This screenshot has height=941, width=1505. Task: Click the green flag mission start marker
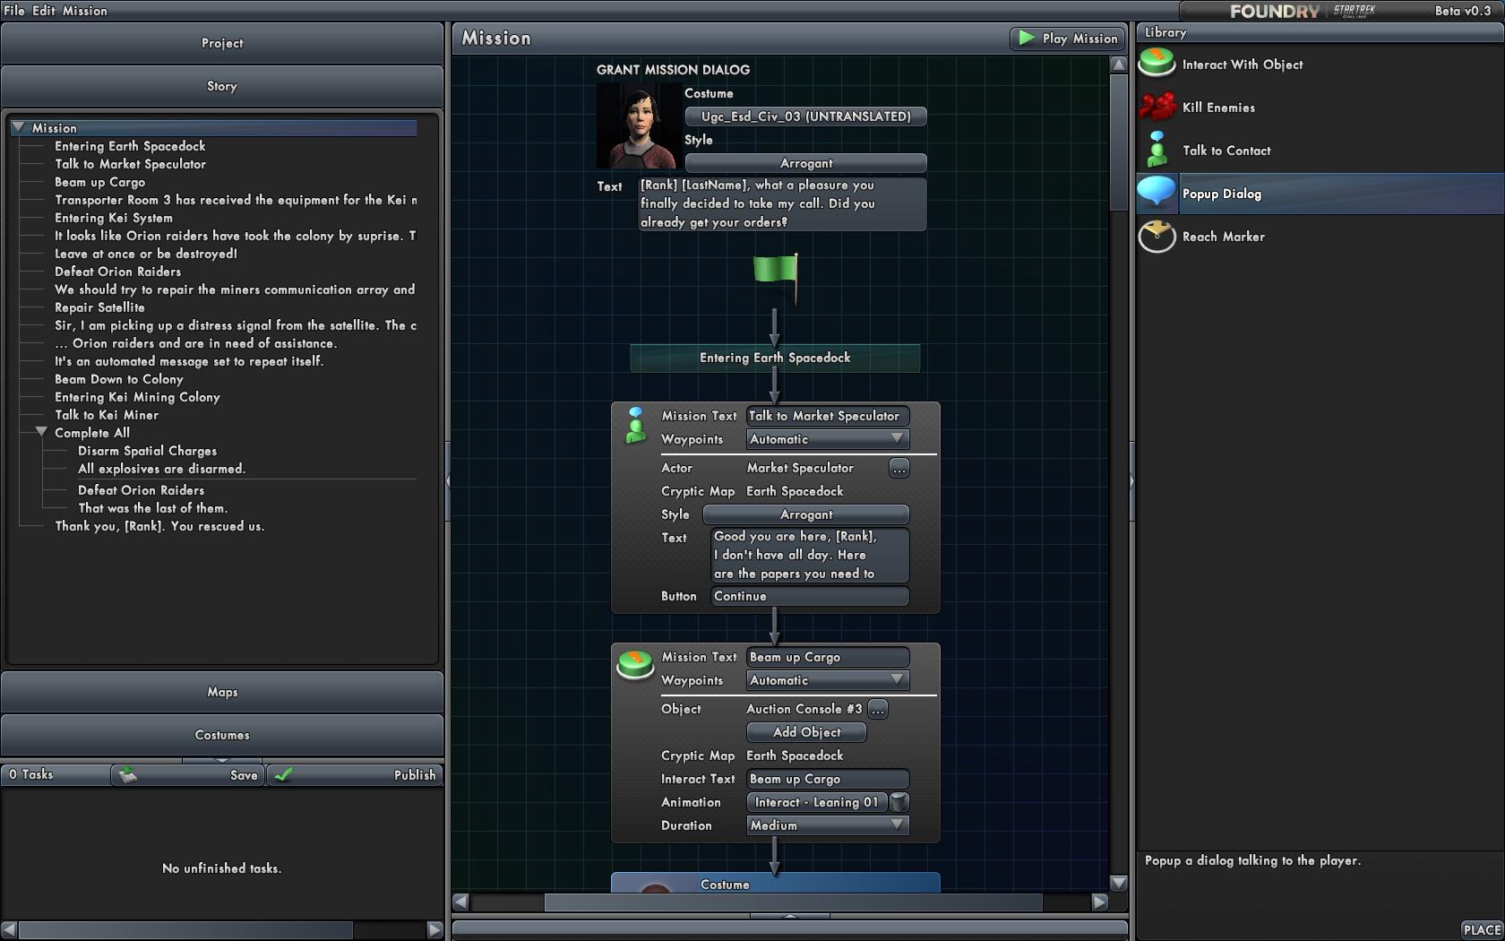[775, 279]
